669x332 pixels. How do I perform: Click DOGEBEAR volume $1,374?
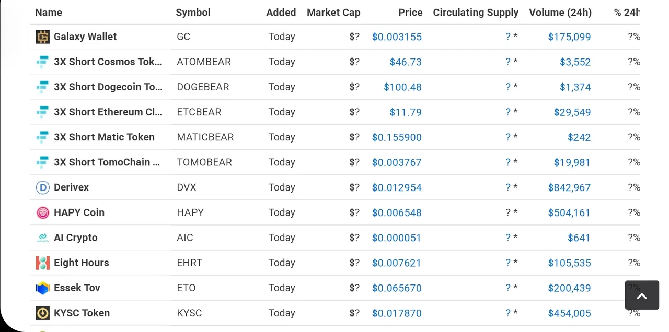pos(575,87)
